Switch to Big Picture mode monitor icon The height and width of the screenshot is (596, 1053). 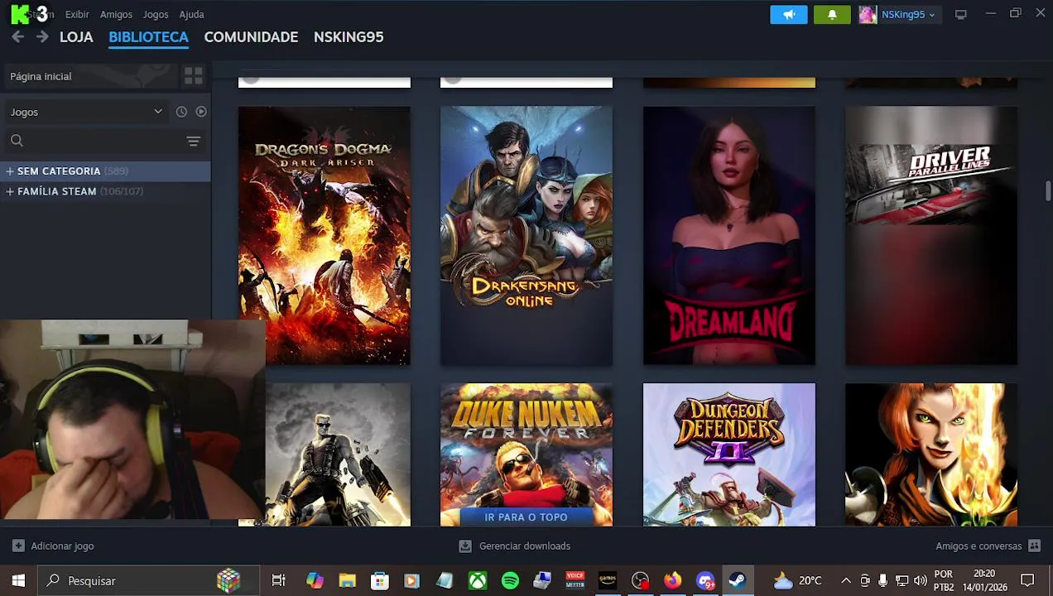pyautogui.click(x=960, y=14)
